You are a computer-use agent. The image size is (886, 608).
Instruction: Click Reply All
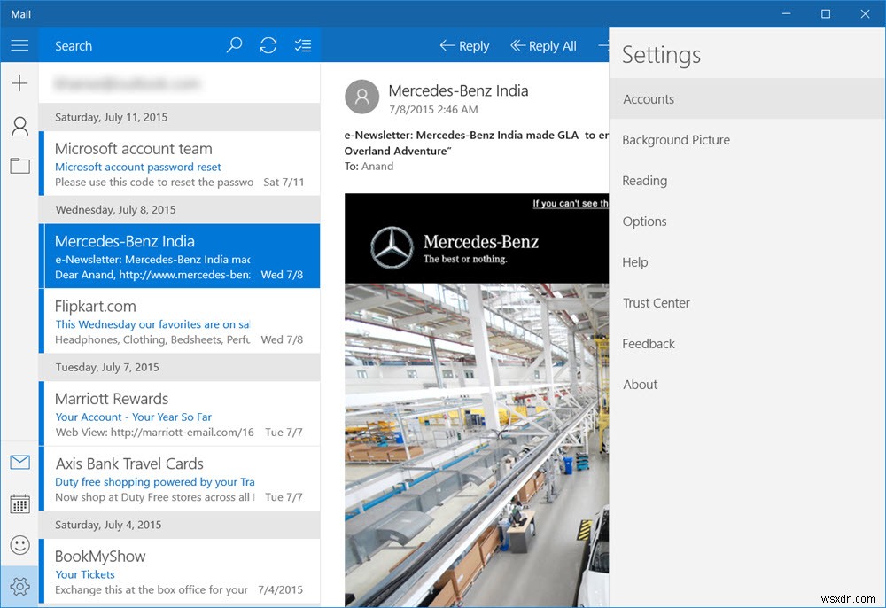(x=543, y=45)
